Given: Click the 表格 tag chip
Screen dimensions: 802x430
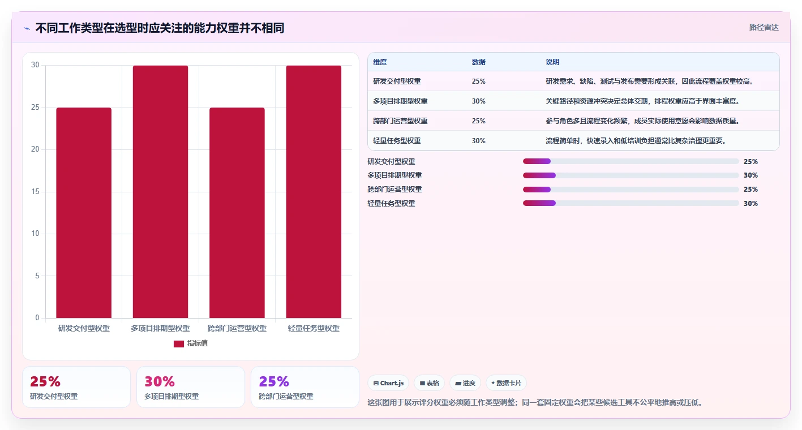Looking at the screenshot, I should pyautogui.click(x=430, y=383).
